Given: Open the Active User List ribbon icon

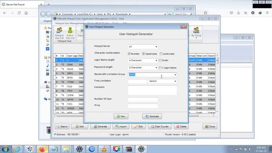Looking at the screenshot, I should (70, 33).
